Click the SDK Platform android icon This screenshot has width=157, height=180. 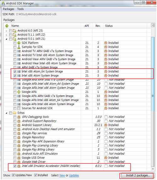[19, 43]
